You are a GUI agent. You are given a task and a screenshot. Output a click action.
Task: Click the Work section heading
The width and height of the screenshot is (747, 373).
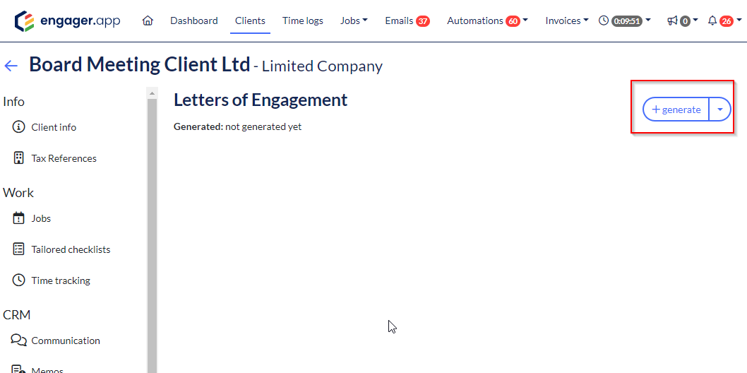pos(18,193)
